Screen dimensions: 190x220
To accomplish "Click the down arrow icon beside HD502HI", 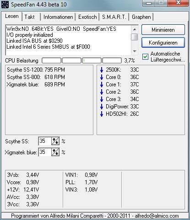I will click(102, 114).
